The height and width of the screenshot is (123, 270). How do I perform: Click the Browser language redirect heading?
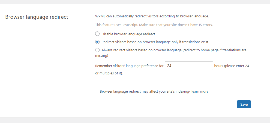click(37, 17)
